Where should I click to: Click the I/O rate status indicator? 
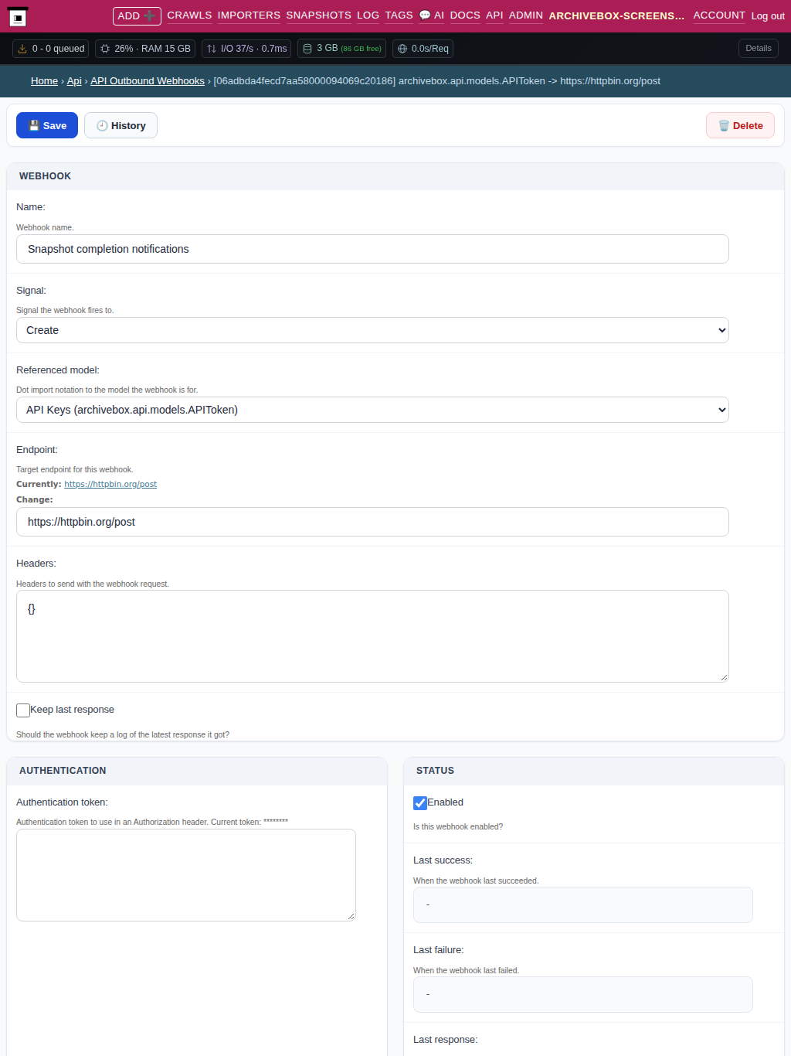click(x=246, y=49)
